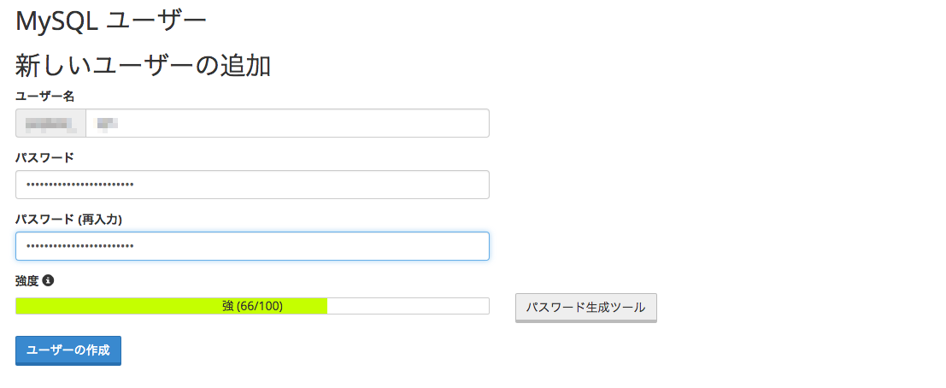Click the blurred prefix text before username
Image resolution: width=946 pixels, height=388 pixels.
tap(50, 124)
